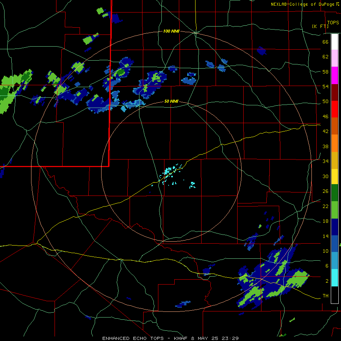Click the "100 NMI" range ring label
Screen dimensions: 341x341
pyautogui.click(x=171, y=31)
